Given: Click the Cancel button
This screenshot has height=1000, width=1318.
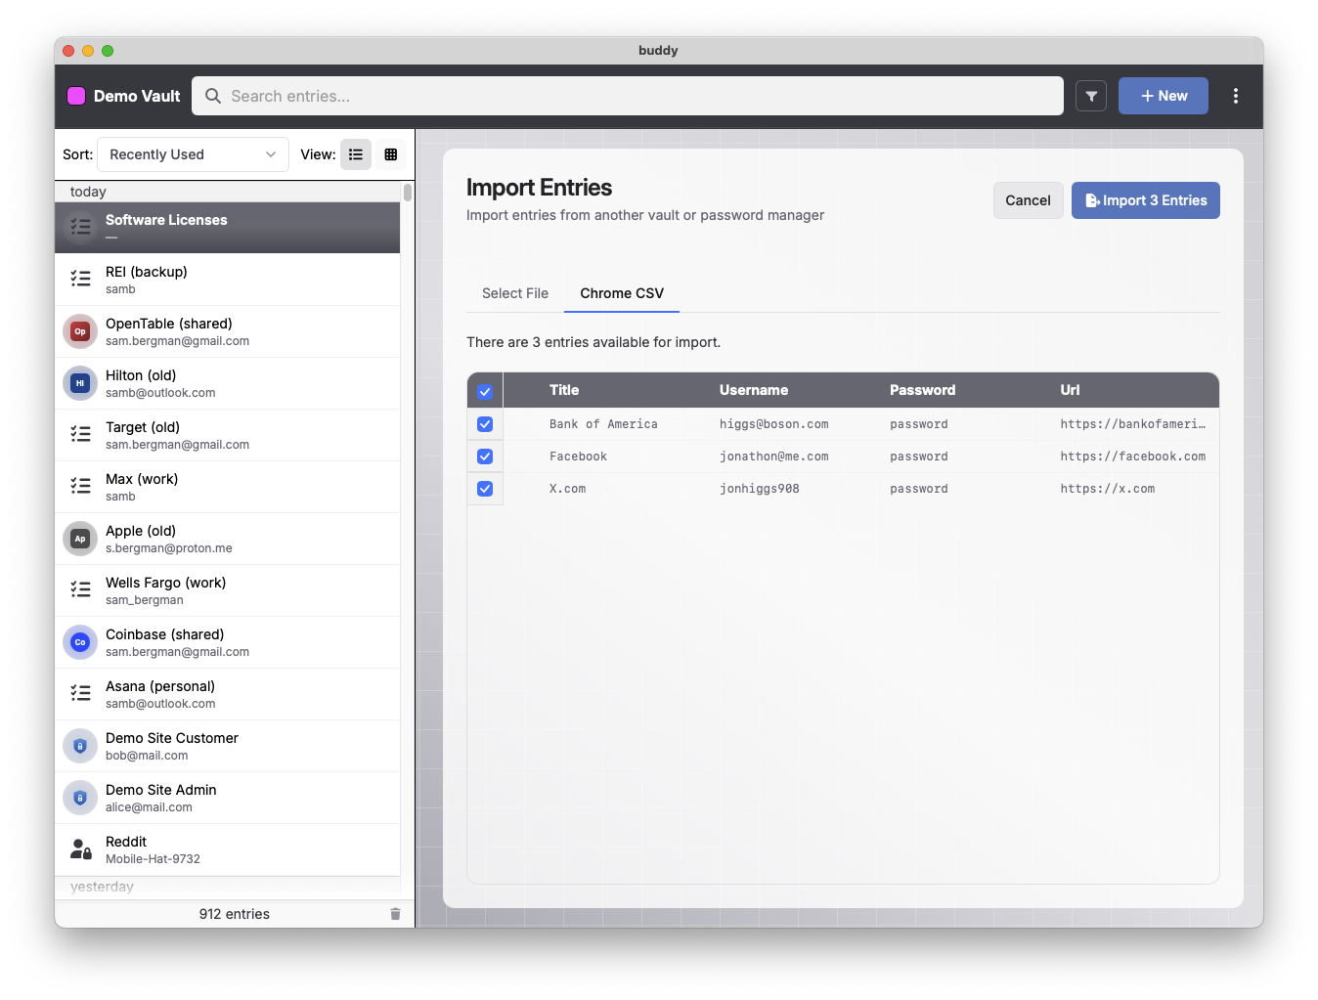Looking at the screenshot, I should pyautogui.click(x=1028, y=200).
